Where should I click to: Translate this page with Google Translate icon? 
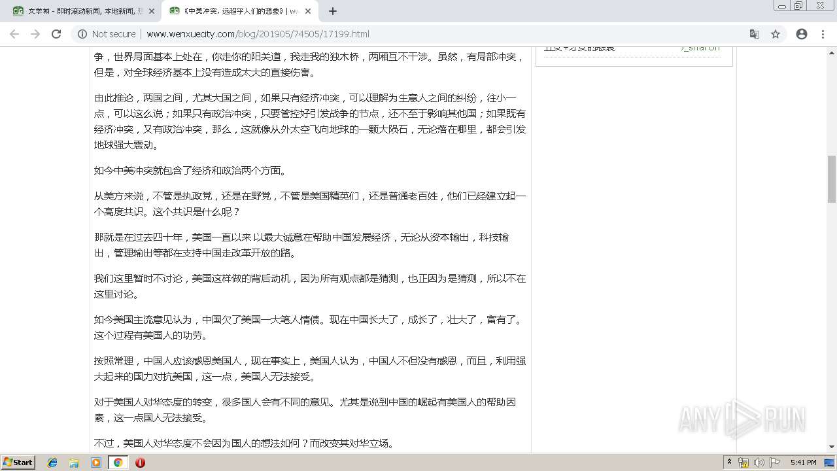click(755, 34)
